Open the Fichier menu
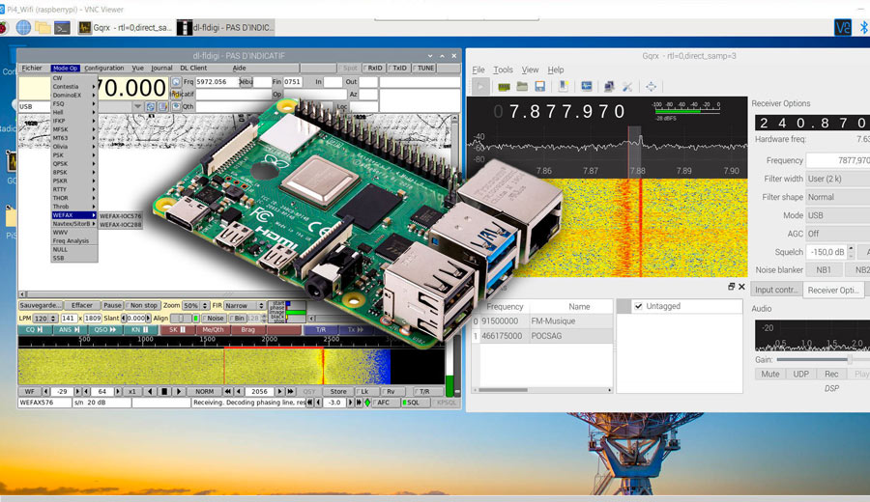870x502 pixels. (x=32, y=69)
